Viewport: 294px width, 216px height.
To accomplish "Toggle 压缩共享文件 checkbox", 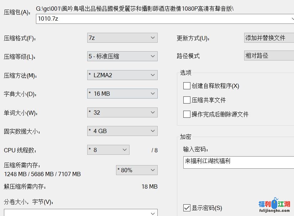I will coord(187,100).
